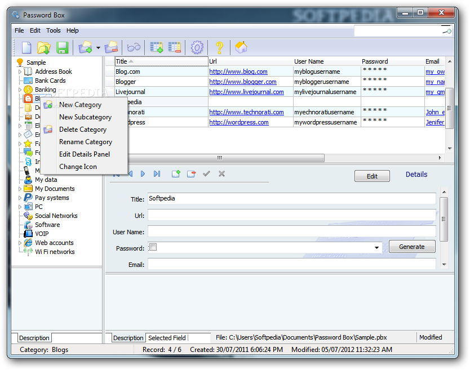Click the checkmark post-edit icon
The width and height of the screenshot is (470, 370).
tap(206, 174)
